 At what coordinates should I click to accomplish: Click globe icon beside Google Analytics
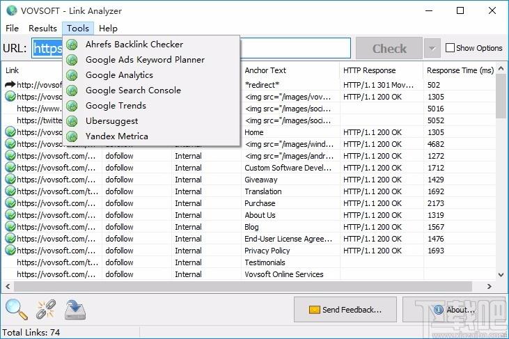(72, 75)
